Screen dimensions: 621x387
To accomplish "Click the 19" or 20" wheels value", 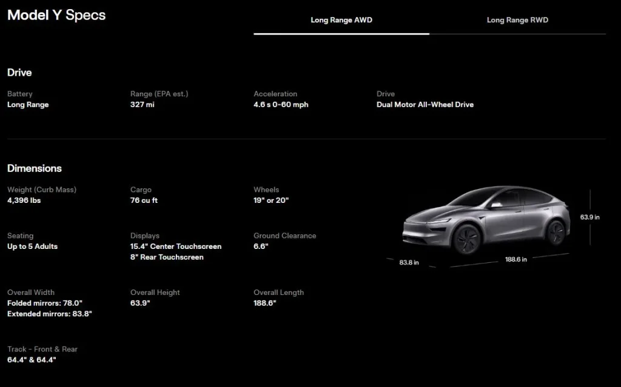I will (x=271, y=200).
